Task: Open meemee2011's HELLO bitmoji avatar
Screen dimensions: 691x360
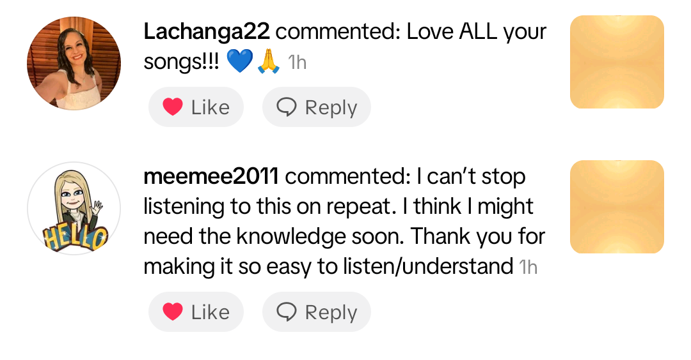Action: point(74,208)
